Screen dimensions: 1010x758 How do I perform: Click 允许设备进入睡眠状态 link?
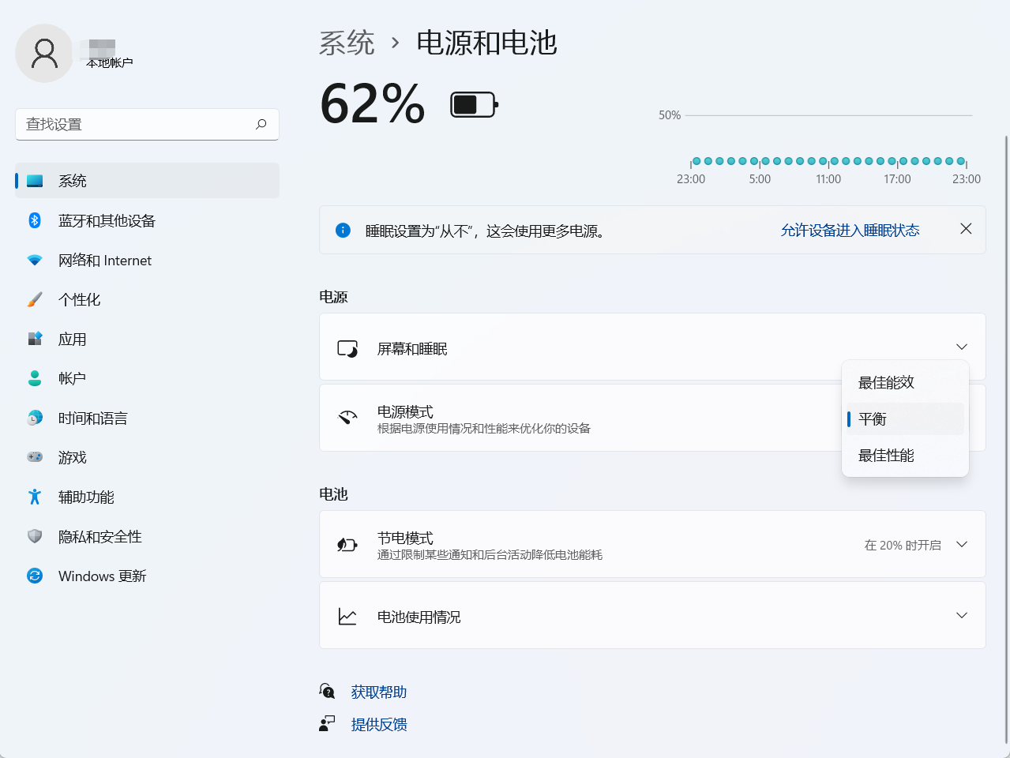[x=850, y=230]
